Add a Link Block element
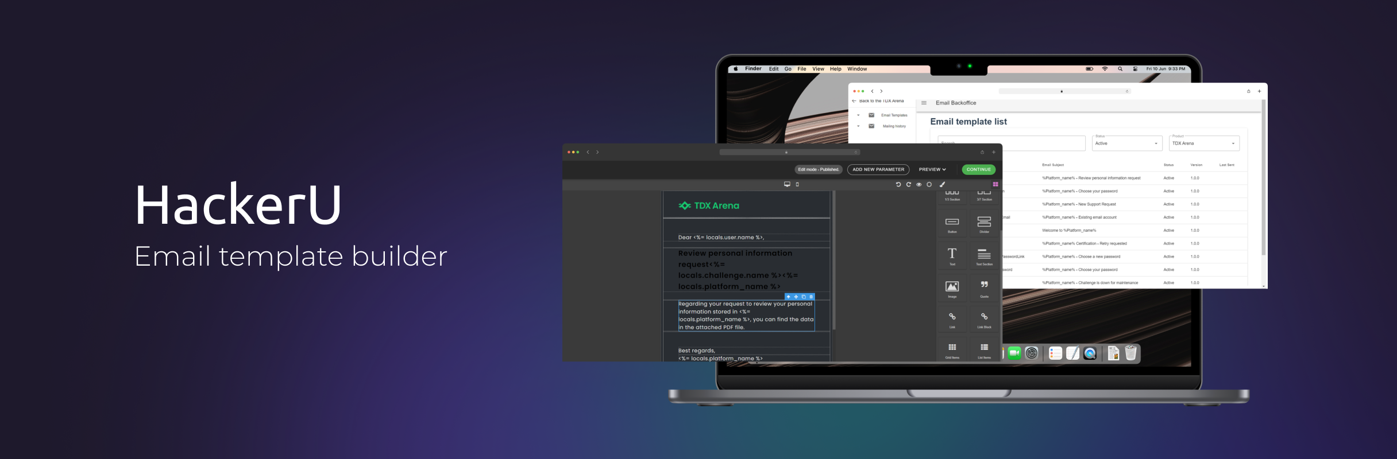This screenshot has width=1397, height=459. [985, 320]
